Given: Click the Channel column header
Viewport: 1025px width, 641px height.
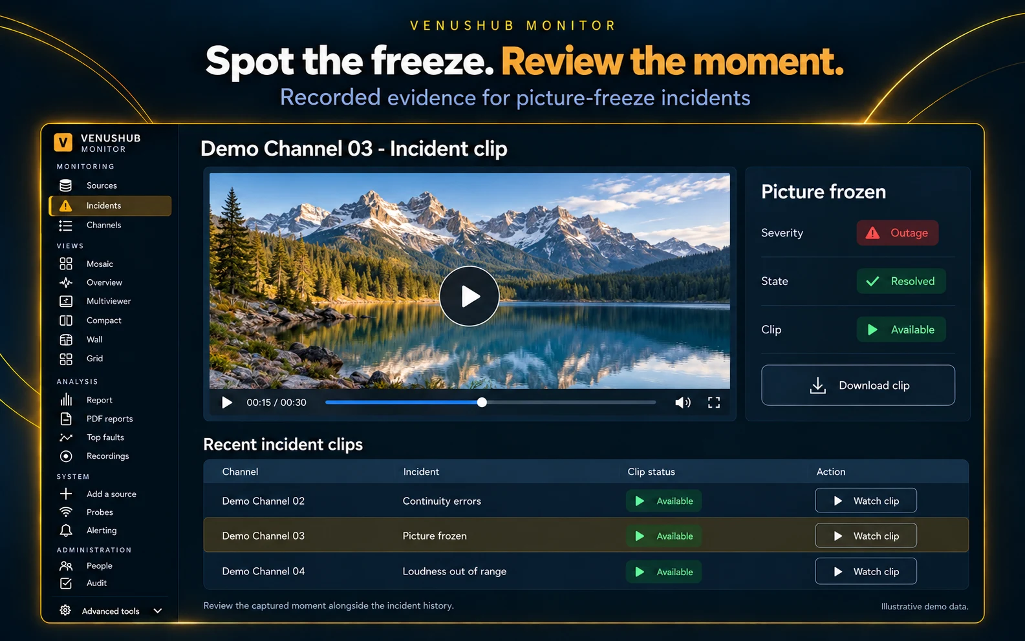Looking at the screenshot, I should tap(240, 472).
